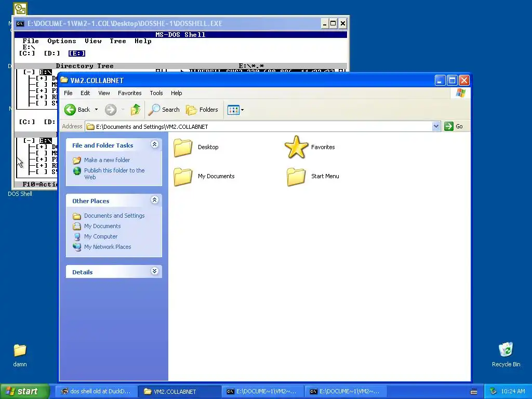Screen dimensions: 532x399
Task: Select drive [D:] in top DOS Shell drive row
Action: (51, 54)
